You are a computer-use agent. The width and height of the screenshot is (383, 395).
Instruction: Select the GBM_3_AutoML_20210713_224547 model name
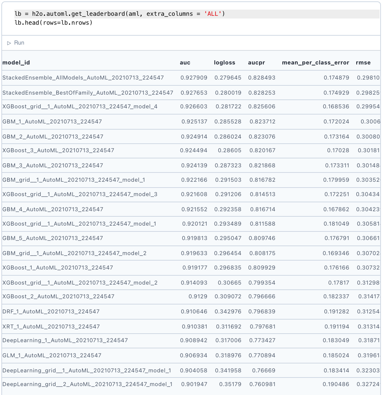[53, 166]
